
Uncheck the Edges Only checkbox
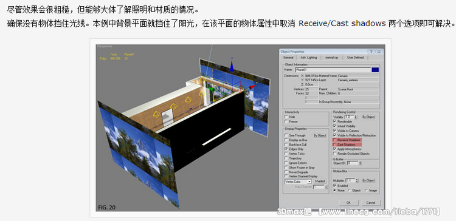coord(287,149)
